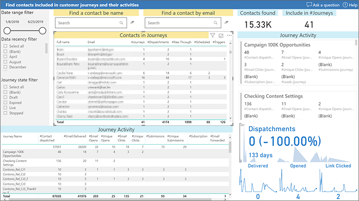Tick the Expired journey state checkbox
Image resolution: width=359 pixels, height=201 pixels.
5,103
